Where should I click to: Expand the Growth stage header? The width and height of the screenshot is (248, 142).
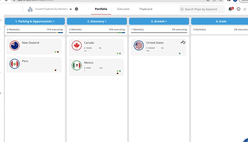click(x=159, y=21)
